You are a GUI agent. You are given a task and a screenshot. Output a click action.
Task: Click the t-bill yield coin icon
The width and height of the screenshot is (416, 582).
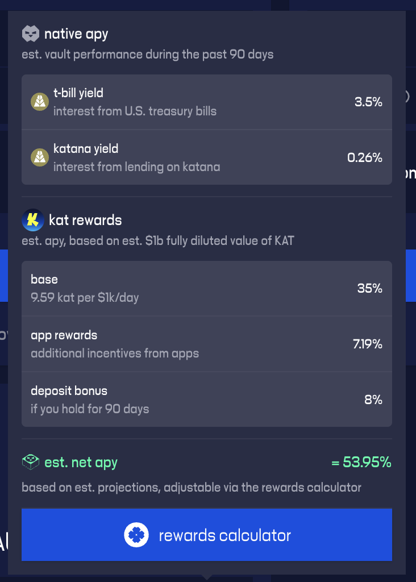pos(40,102)
